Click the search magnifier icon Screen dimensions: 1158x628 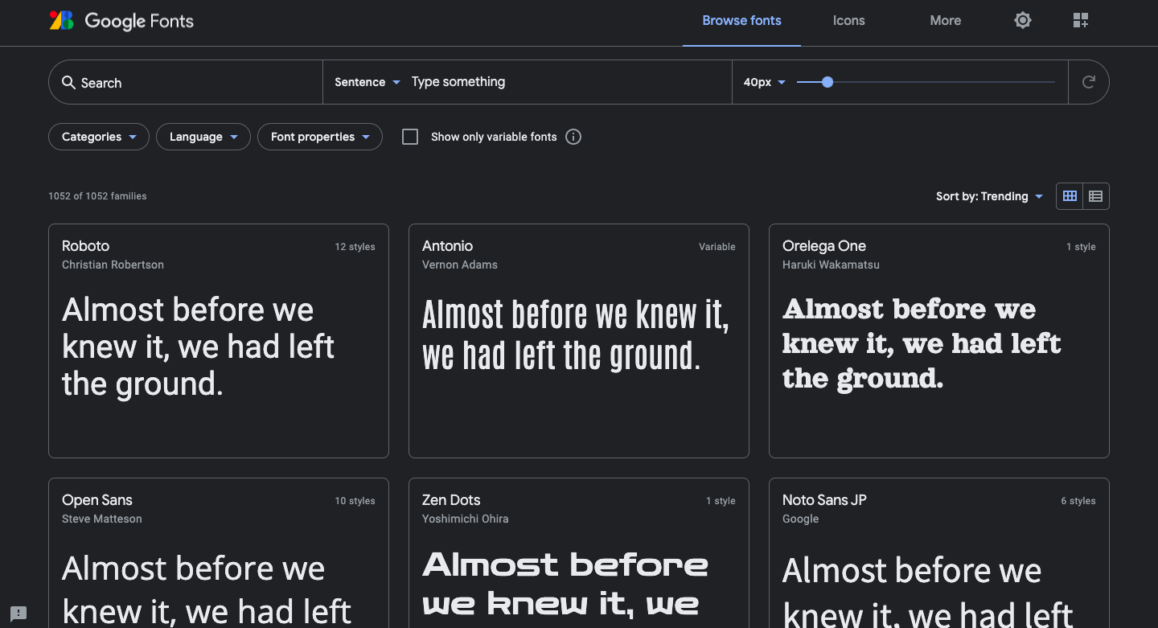point(69,82)
